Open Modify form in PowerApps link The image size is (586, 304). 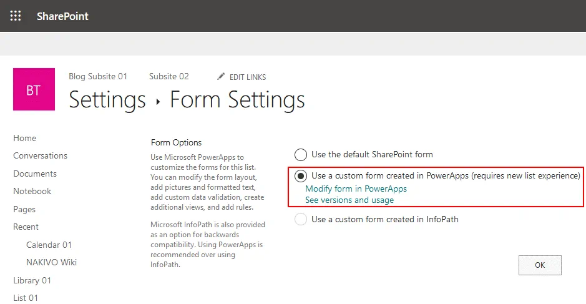click(356, 189)
